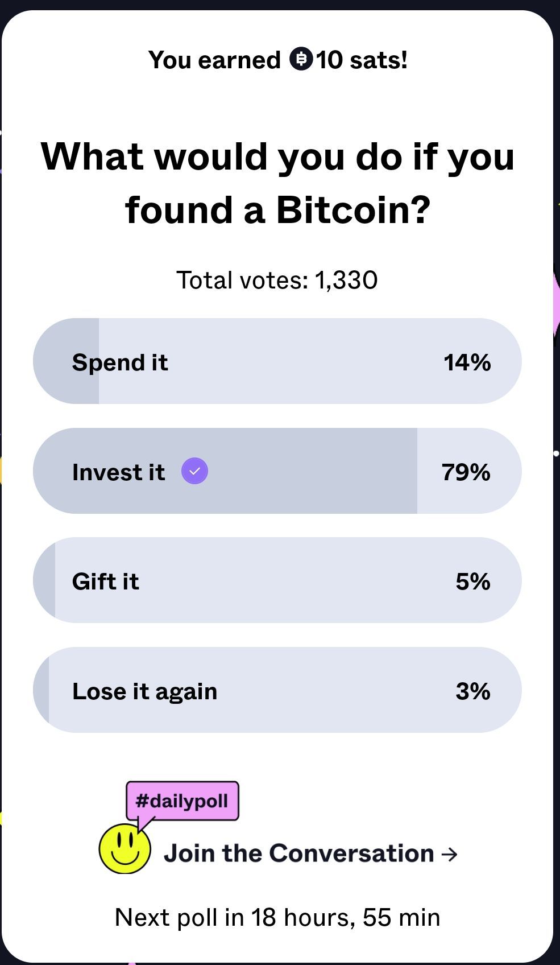The width and height of the screenshot is (560, 965).
Task: Click the yellow smiley face icon
Action: tap(125, 848)
